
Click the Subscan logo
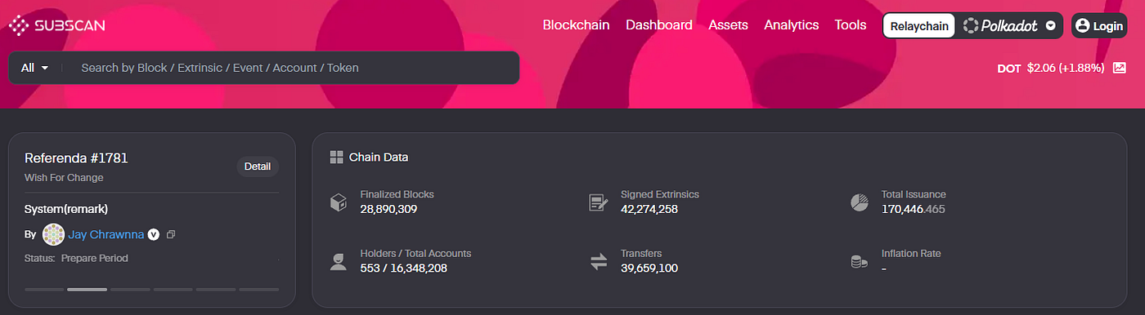[x=56, y=25]
